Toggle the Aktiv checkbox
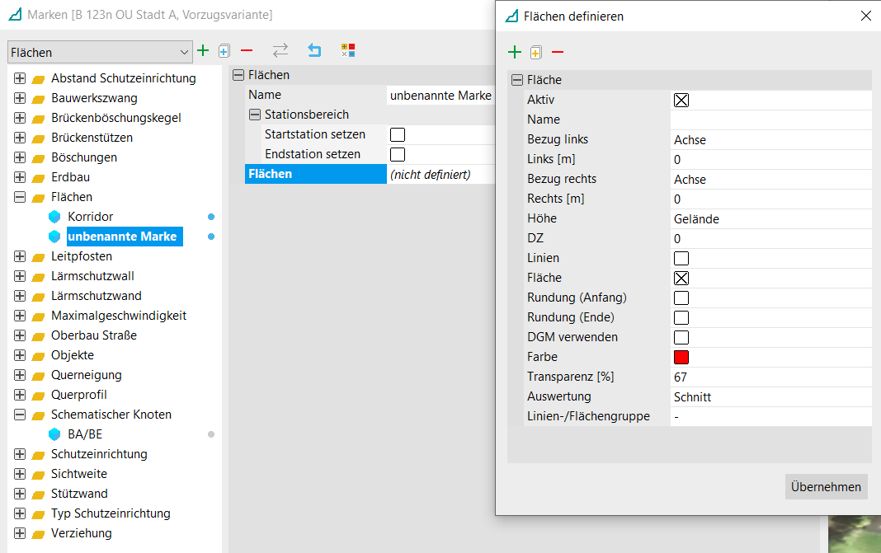This screenshot has width=881, height=553. click(681, 100)
